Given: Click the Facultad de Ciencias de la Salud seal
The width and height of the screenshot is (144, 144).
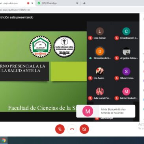Looking at the screenshot, I should (x=64, y=47).
